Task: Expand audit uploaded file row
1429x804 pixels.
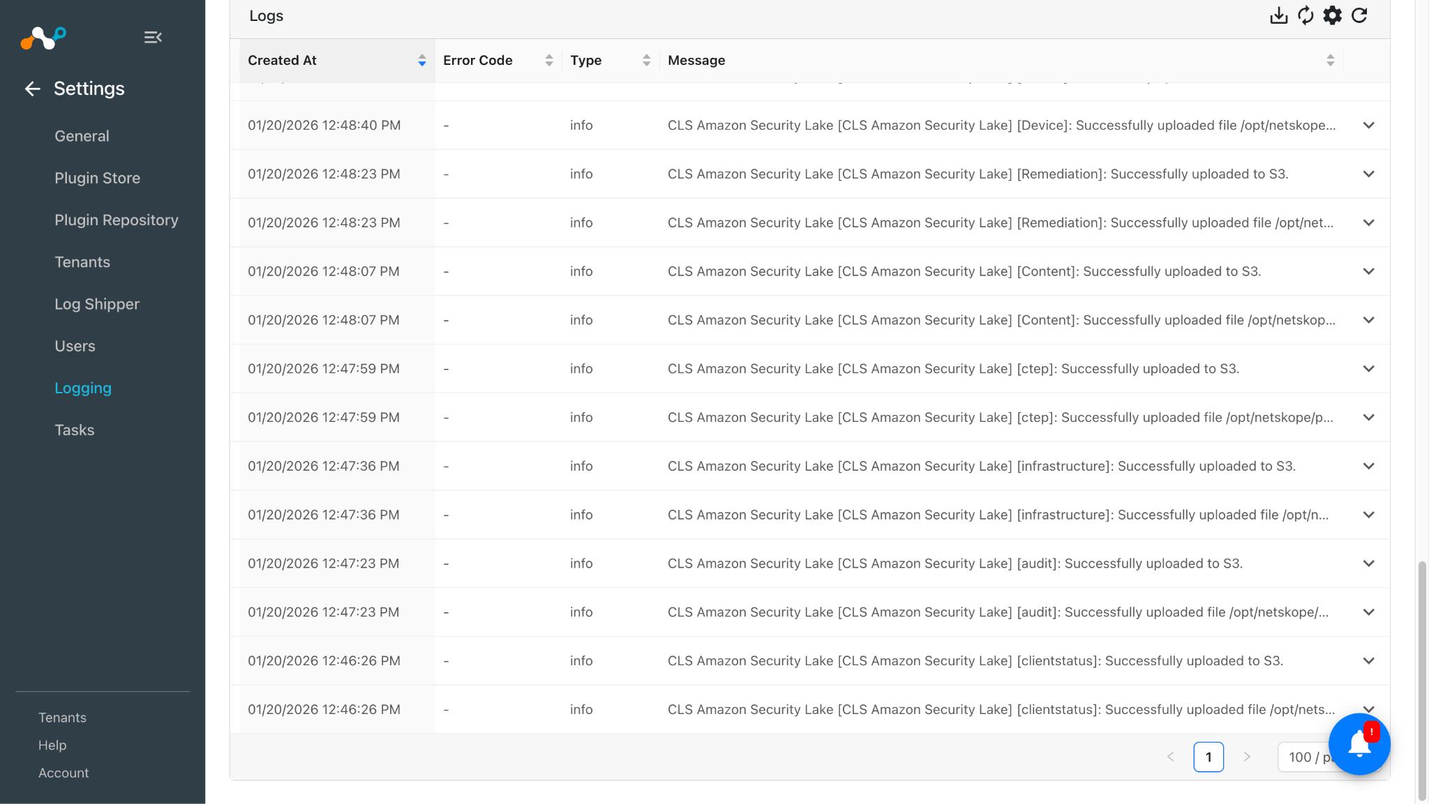Action: [1368, 612]
